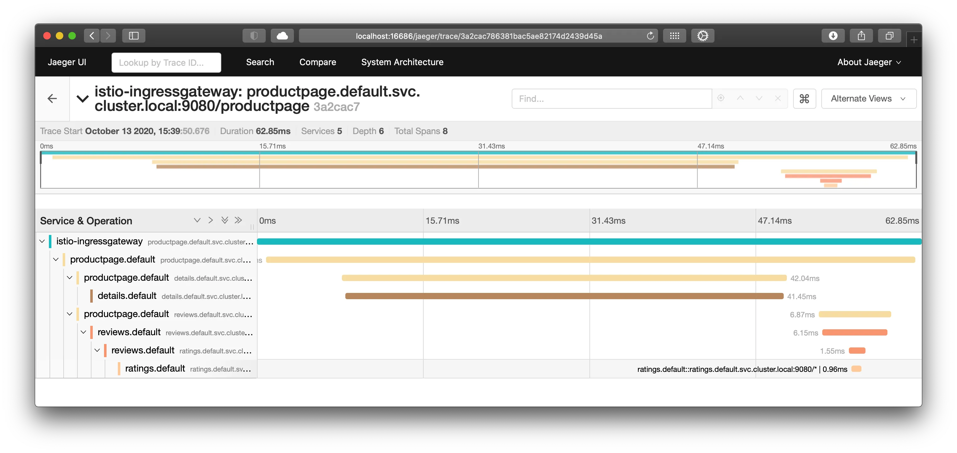This screenshot has height=453, width=957.
Task: Open the System Architecture page
Action: click(x=402, y=62)
